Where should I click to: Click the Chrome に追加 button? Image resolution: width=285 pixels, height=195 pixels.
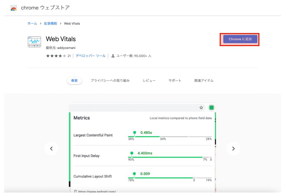pyautogui.click(x=240, y=39)
